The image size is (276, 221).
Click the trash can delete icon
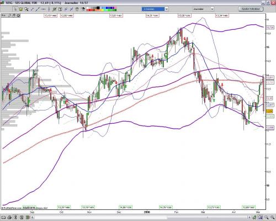[77, 9]
